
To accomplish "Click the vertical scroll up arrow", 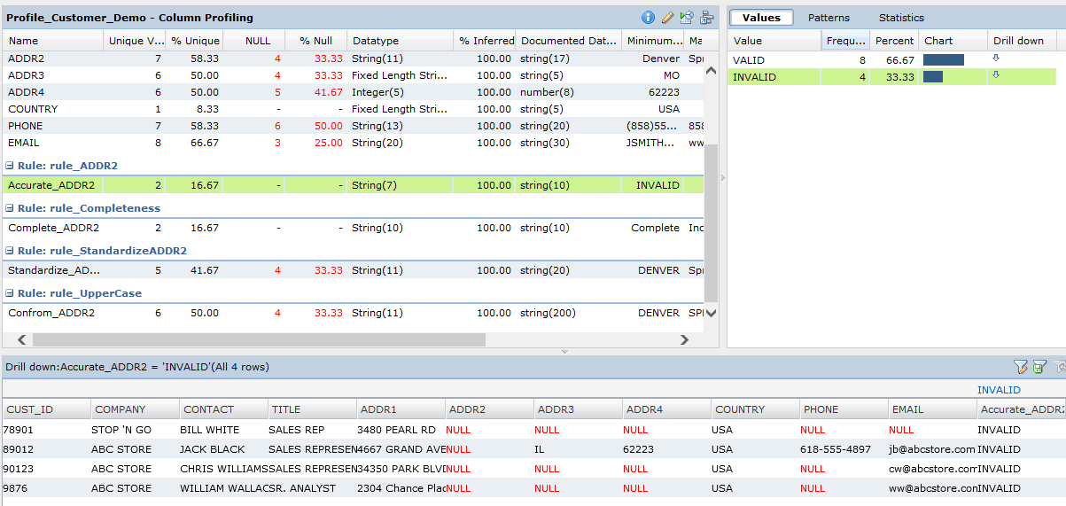I will 711,72.
